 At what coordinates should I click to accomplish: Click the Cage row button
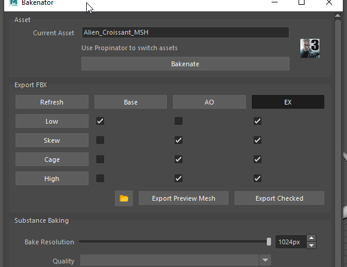[x=52, y=159]
